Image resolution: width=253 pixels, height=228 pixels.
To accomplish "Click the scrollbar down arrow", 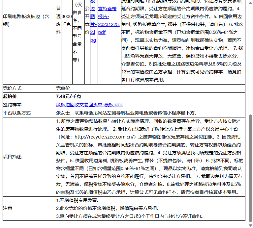I will tap(250, 225).
